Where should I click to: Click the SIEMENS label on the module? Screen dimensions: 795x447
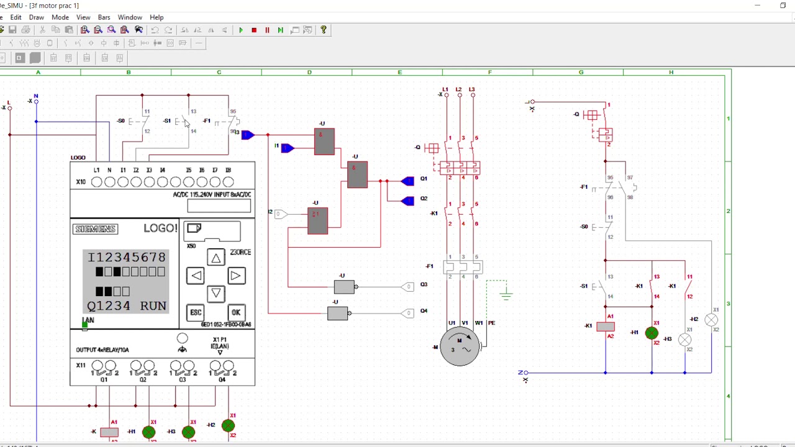(95, 229)
